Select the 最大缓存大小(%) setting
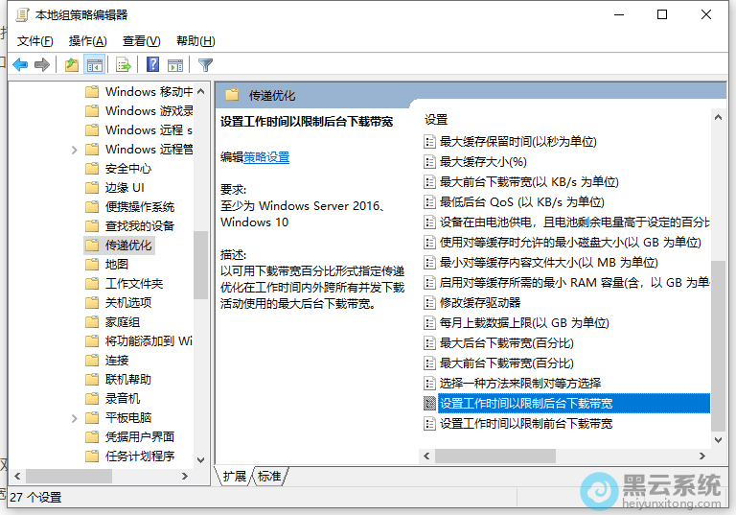 click(x=483, y=162)
